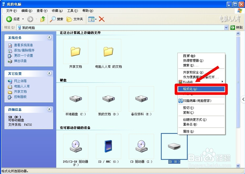
Task: Go up one folder level icon
Action: coord(43,19)
